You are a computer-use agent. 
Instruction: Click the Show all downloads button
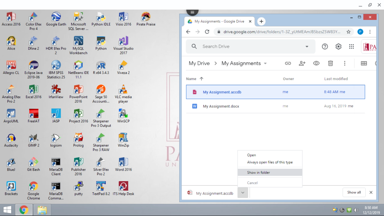[x=354, y=192]
